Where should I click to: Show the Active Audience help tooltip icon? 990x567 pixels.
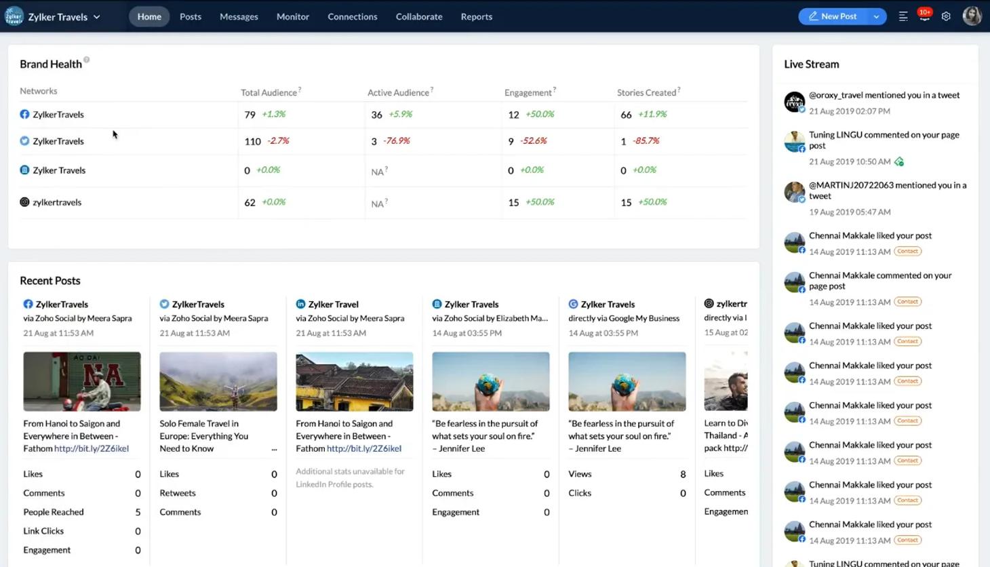[432, 89]
